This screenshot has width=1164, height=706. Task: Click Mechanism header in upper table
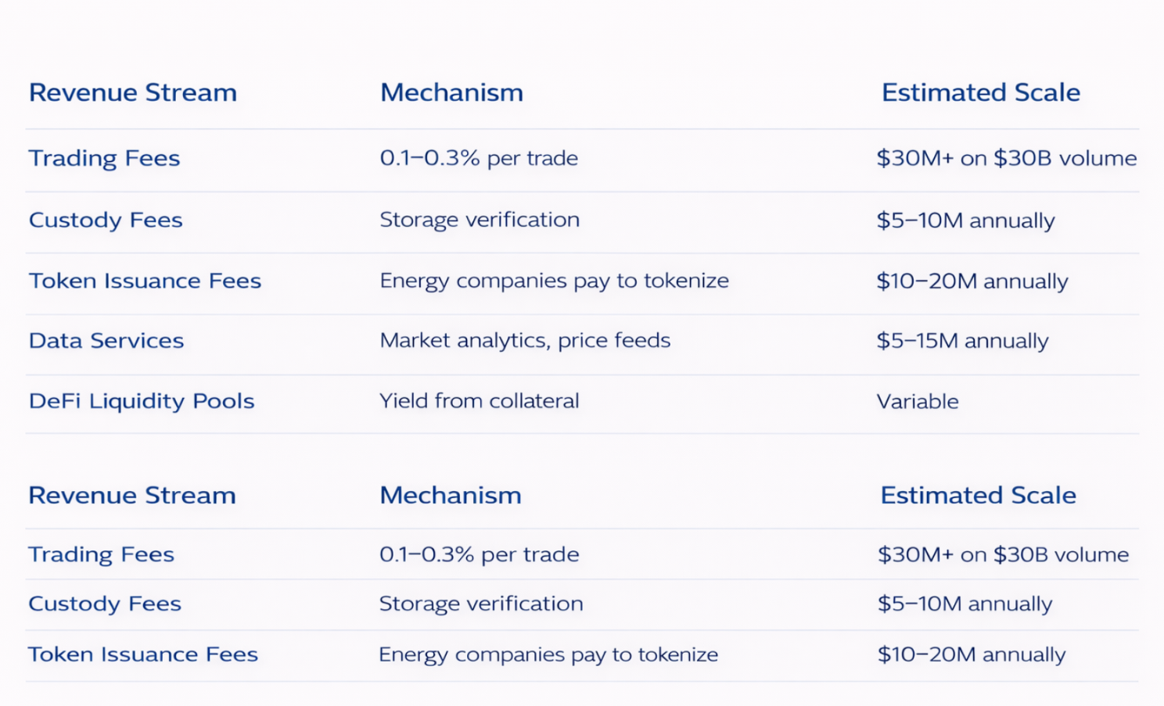[451, 93]
